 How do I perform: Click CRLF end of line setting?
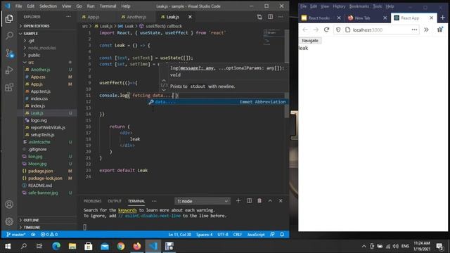(x=238, y=234)
